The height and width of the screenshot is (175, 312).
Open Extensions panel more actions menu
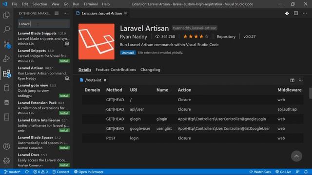[x=65, y=13]
